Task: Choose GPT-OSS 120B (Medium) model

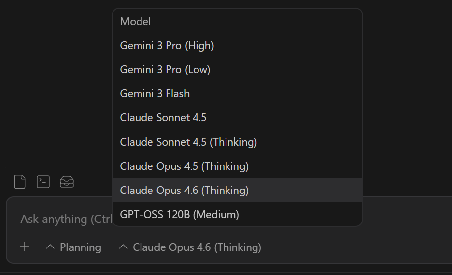Action: 179,215
